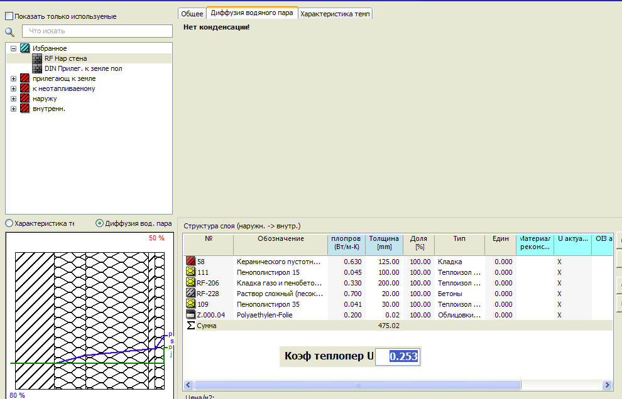Expand the внутренн. tree node

[13, 109]
